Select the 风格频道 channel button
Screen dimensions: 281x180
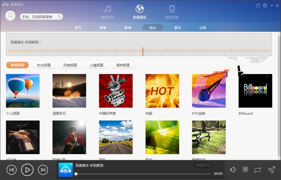coord(70,65)
